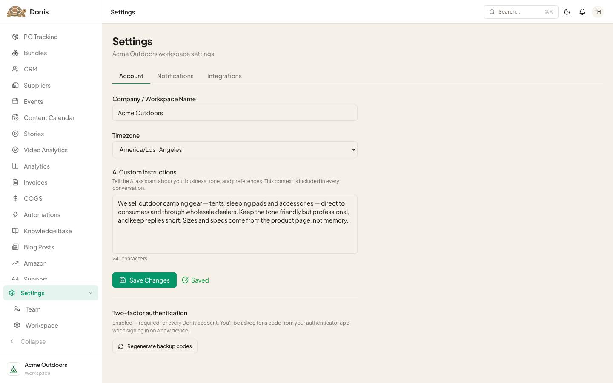Click the Bundles sidebar icon
The image size is (613, 383).
click(x=15, y=53)
